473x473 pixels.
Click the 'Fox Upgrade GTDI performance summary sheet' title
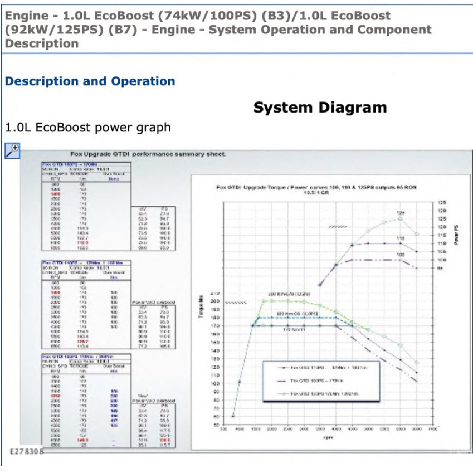pos(148,154)
